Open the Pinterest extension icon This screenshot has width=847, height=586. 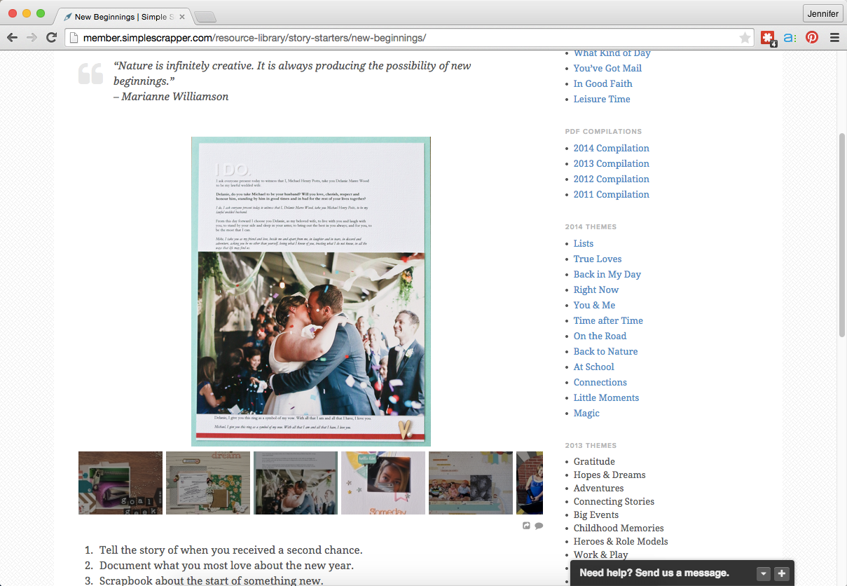(x=811, y=38)
